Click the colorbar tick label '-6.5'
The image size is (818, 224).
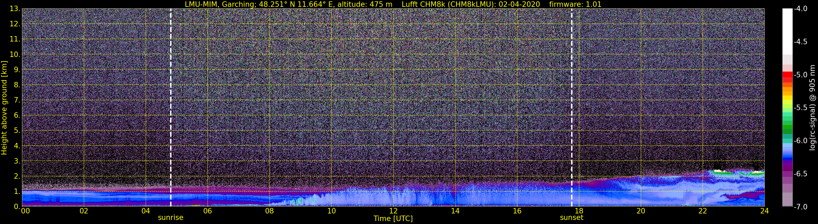[x=800, y=174]
